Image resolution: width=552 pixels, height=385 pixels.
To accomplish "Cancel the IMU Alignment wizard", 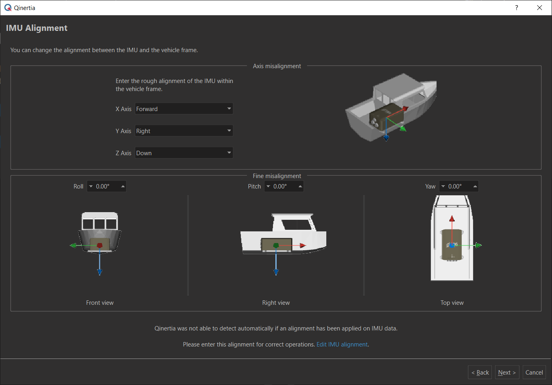I will [x=534, y=372].
